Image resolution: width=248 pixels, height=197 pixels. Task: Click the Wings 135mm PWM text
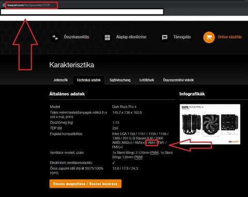coord(127,157)
